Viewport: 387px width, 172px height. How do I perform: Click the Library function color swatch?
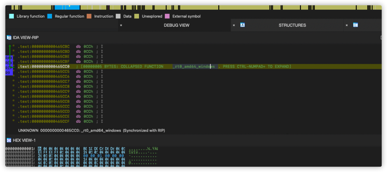[x=11, y=16]
